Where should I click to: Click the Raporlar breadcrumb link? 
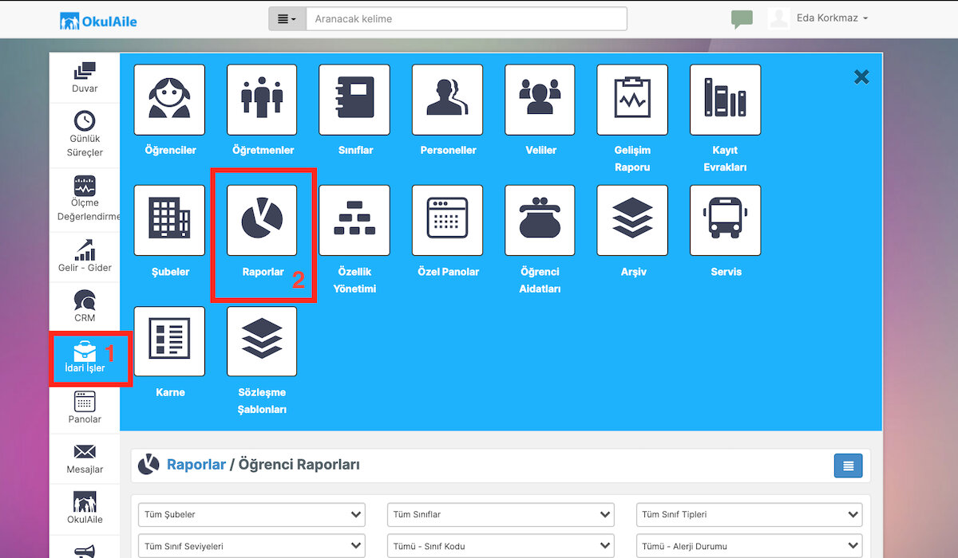[196, 465]
